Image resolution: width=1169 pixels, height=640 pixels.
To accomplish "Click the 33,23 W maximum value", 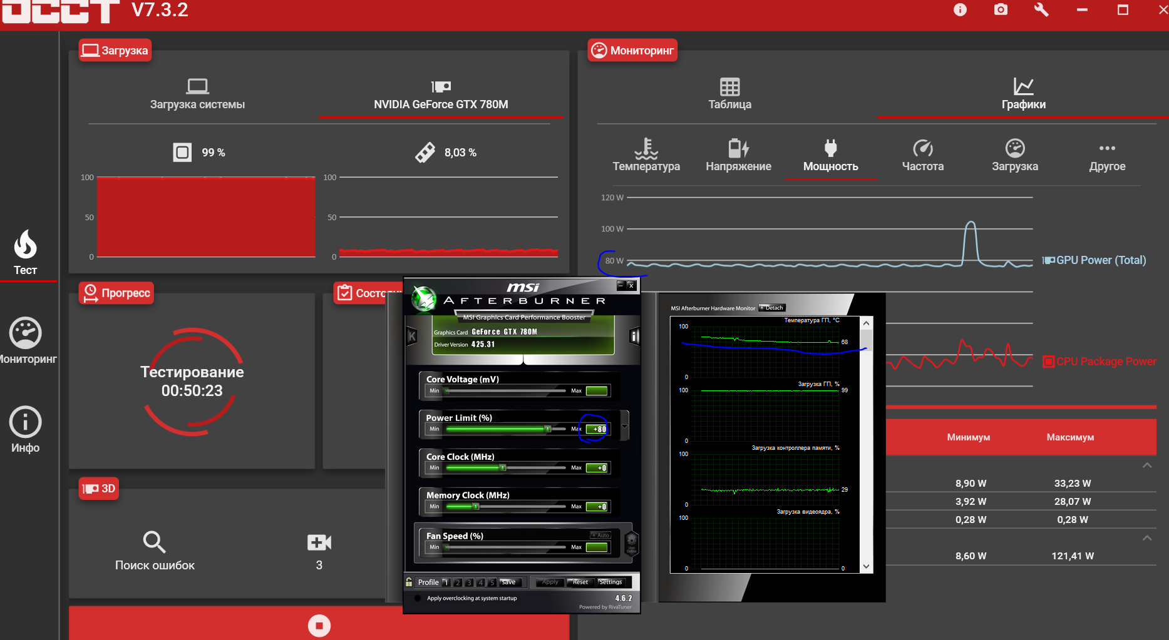I will [1073, 483].
